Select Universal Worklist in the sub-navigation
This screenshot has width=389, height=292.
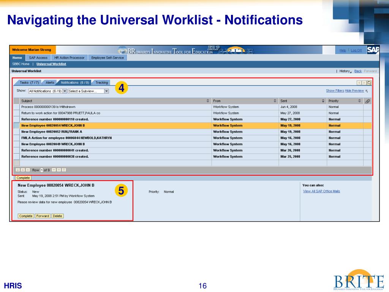(x=51, y=64)
